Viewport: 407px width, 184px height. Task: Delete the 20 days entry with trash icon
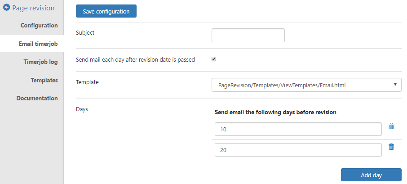[x=391, y=147]
